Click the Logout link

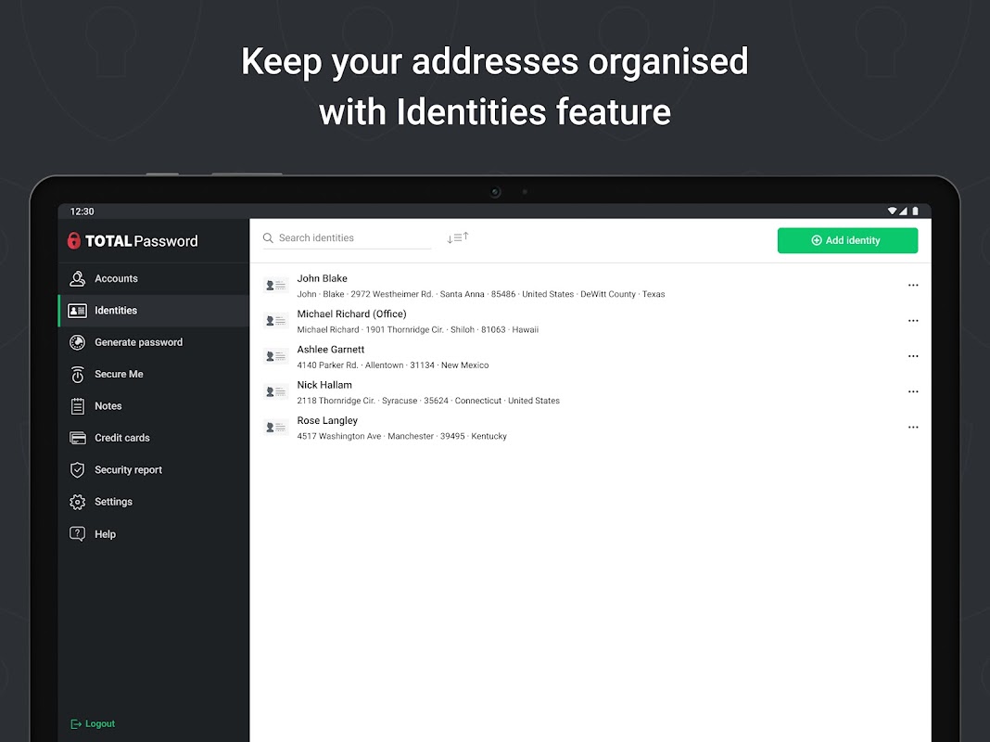93,723
